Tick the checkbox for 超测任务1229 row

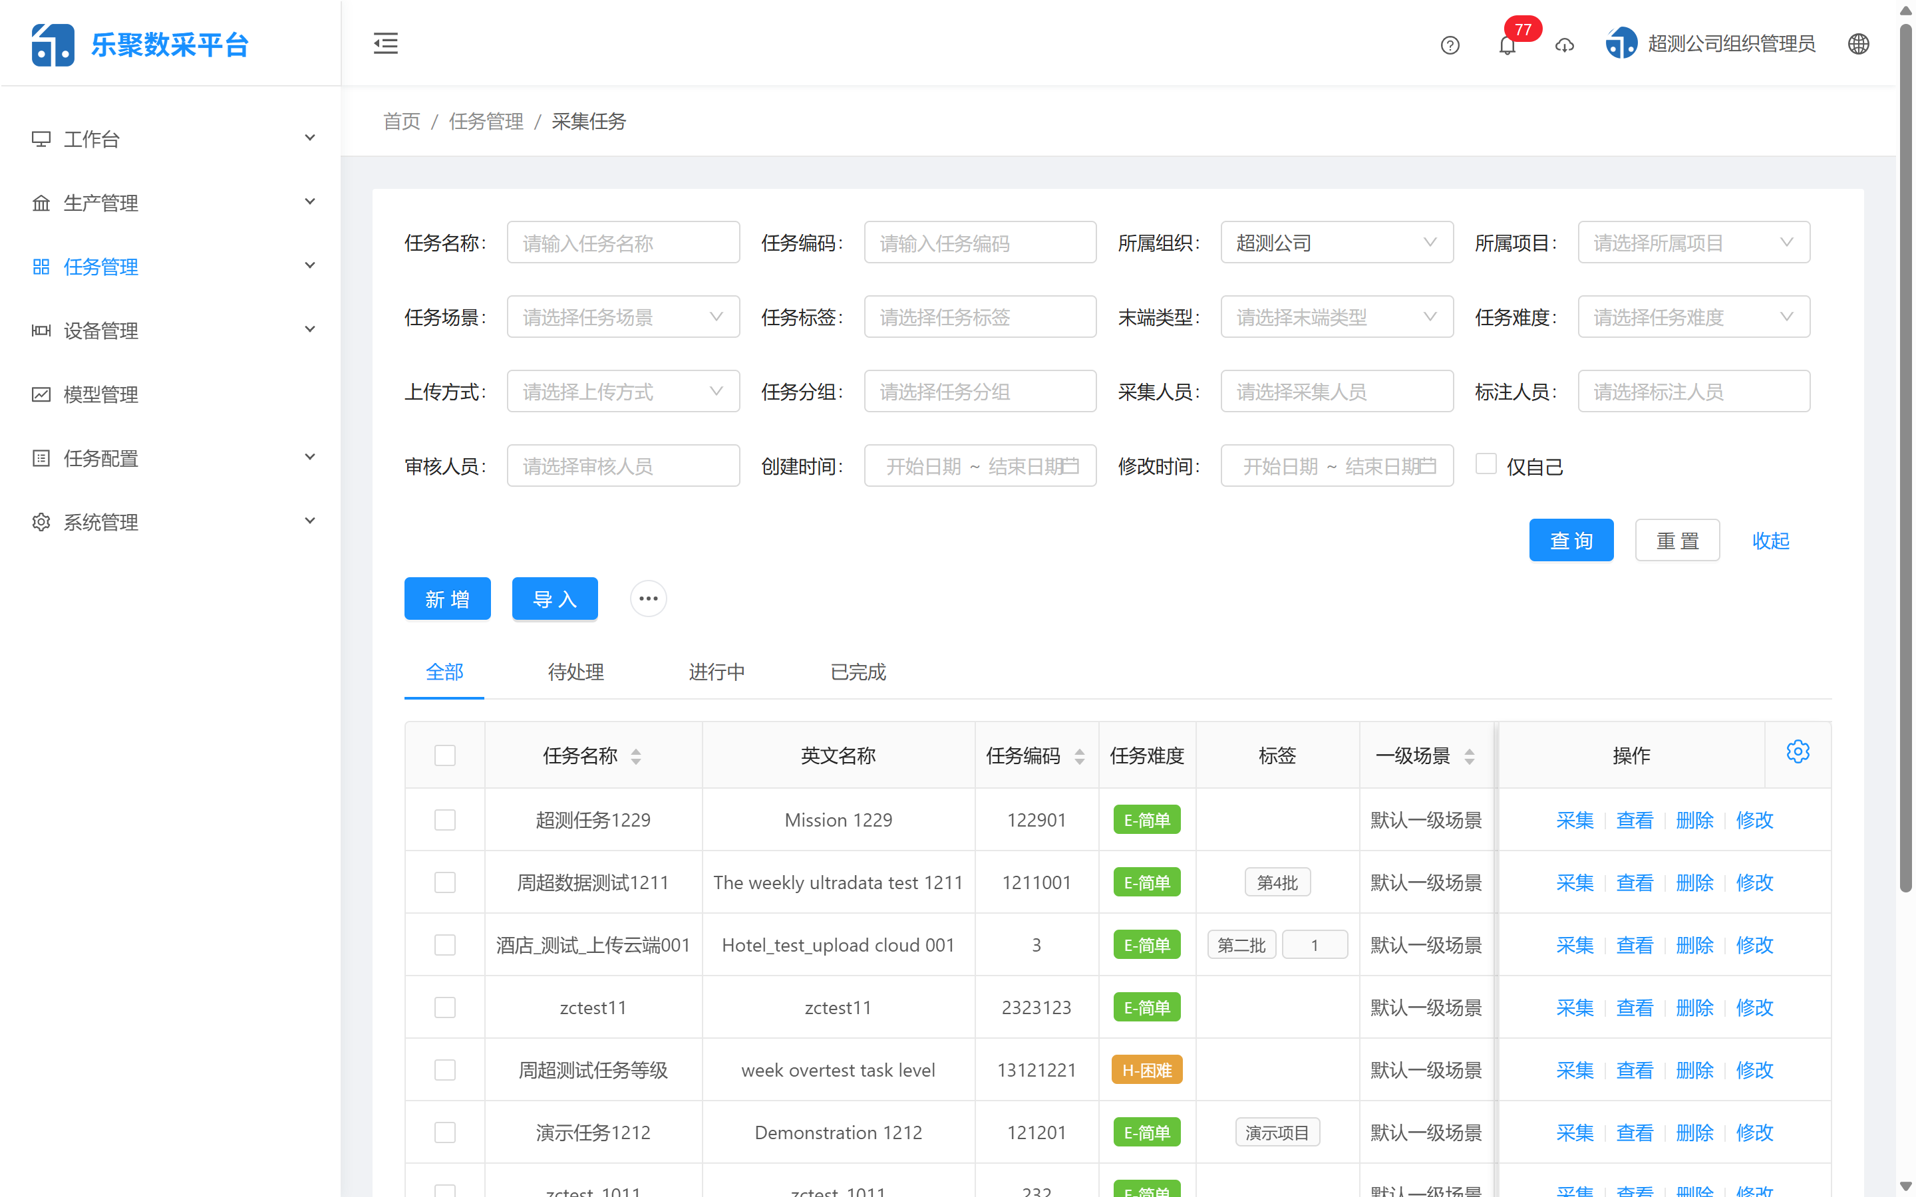(x=444, y=819)
